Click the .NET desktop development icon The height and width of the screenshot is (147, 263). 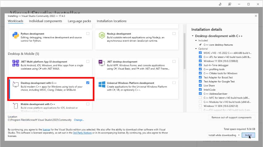(x=102, y=62)
